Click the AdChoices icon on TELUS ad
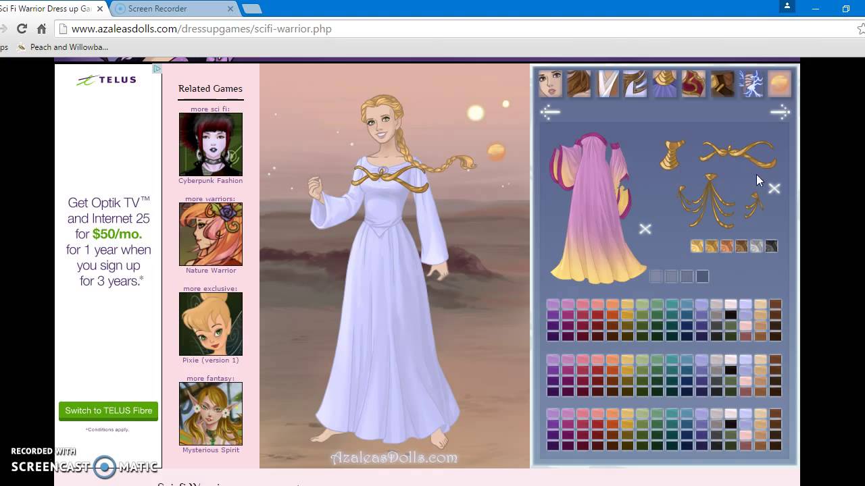The width and height of the screenshot is (865, 486). [157, 69]
